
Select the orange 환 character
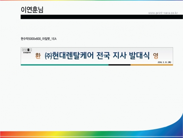[38, 56]
